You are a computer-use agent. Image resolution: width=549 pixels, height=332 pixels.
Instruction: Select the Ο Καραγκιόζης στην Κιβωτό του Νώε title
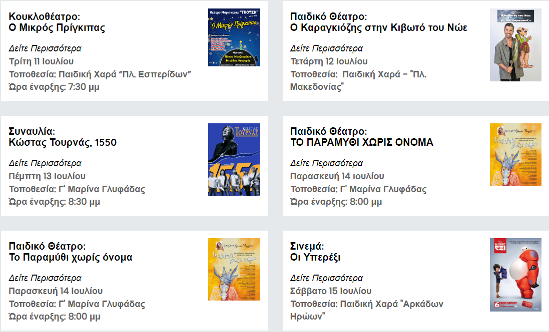coord(379,28)
